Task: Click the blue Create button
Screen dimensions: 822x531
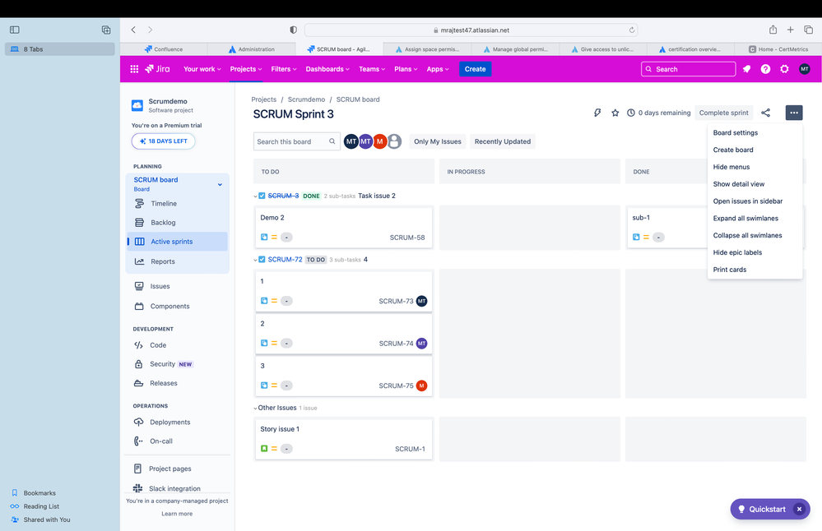Action: (475, 69)
